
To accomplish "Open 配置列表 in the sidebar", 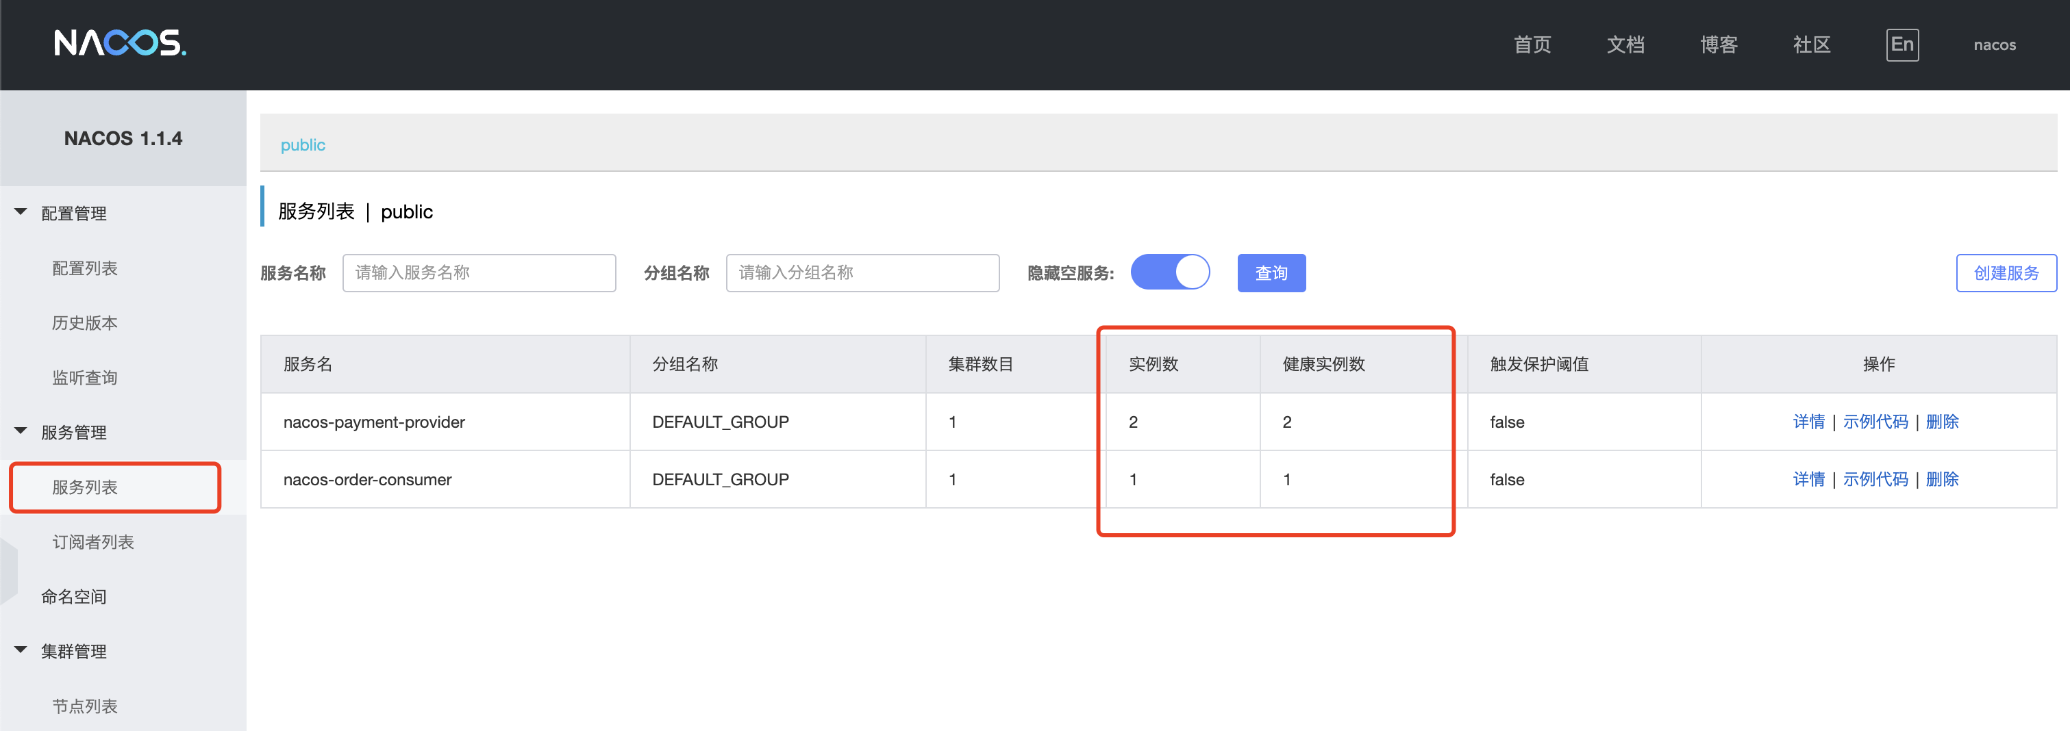I will click(85, 268).
